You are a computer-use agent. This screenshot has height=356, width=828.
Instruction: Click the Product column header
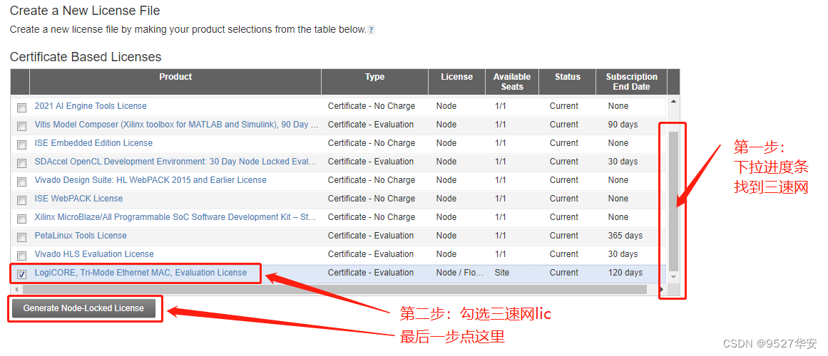(175, 82)
